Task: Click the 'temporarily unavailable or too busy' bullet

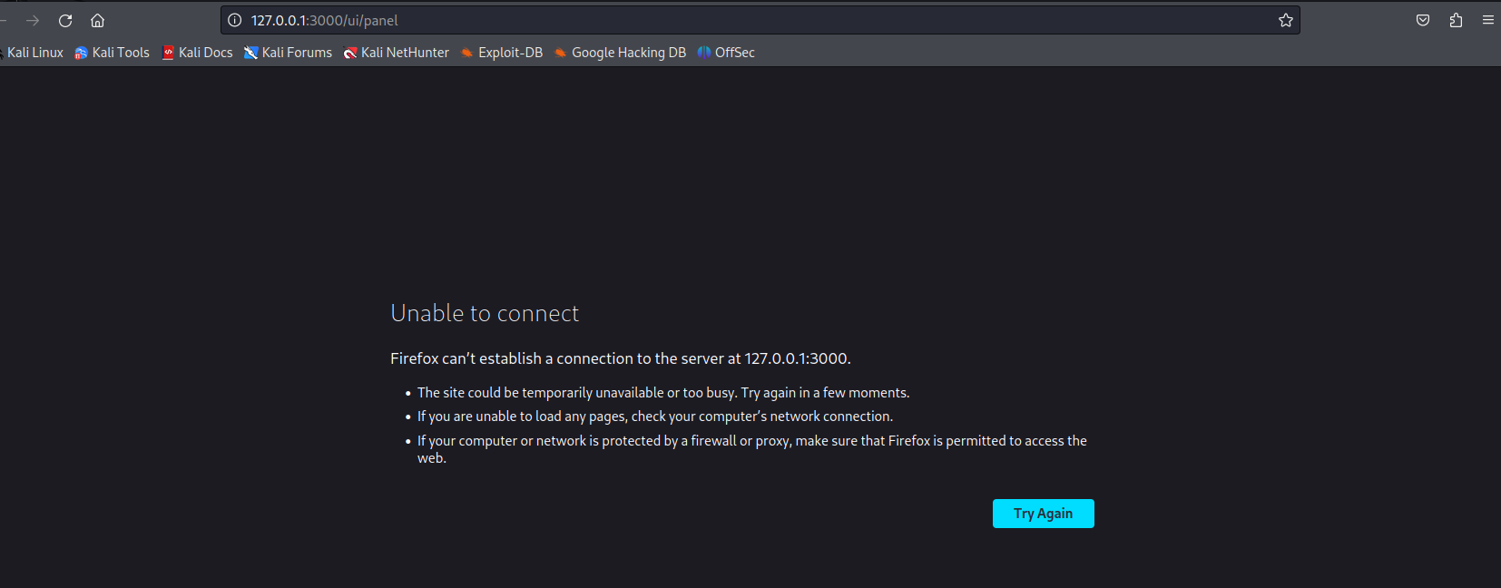Action: pyautogui.click(x=663, y=393)
